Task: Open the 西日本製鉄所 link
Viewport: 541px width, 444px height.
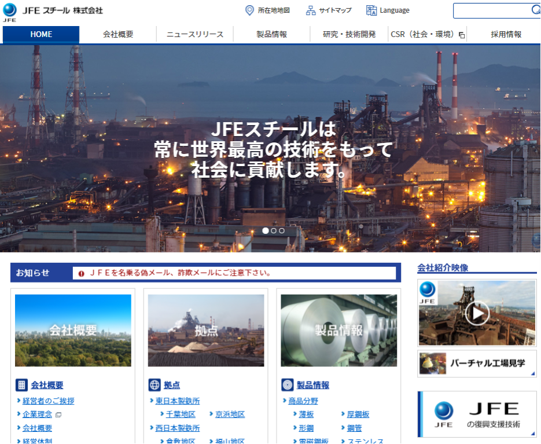Action: click(177, 428)
